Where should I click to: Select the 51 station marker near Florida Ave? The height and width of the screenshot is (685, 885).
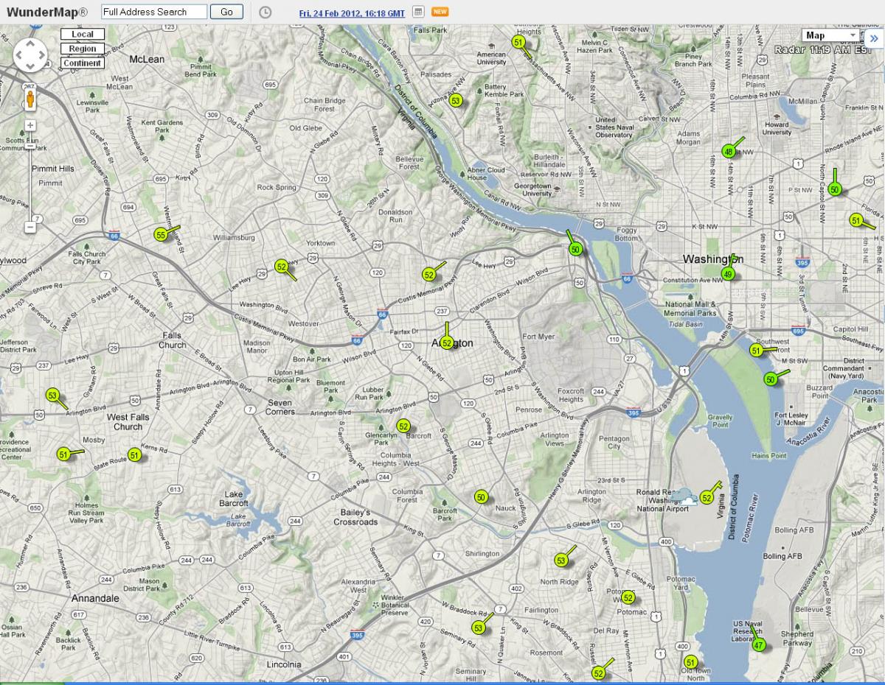(x=855, y=220)
